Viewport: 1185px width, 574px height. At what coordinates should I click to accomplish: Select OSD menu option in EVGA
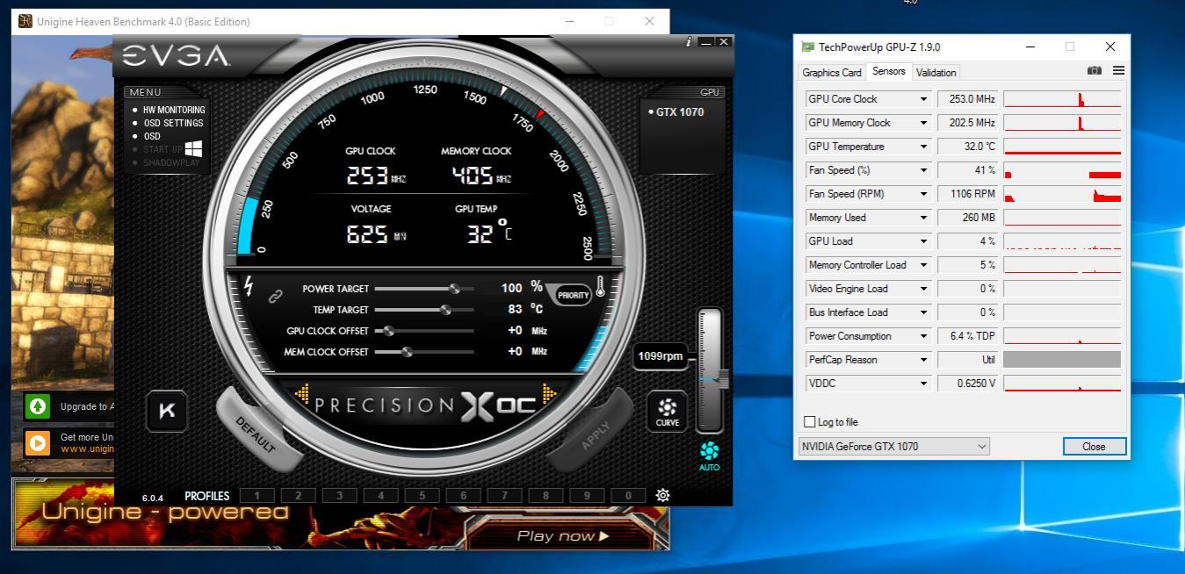[152, 136]
